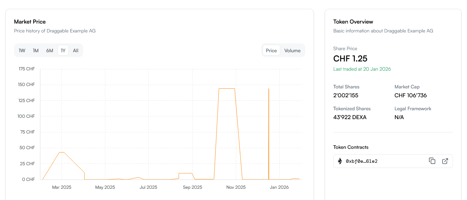The height and width of the screenshot is (200, 467).
Task: Click the tall price spike before Jan 2026
Action: 269,102
